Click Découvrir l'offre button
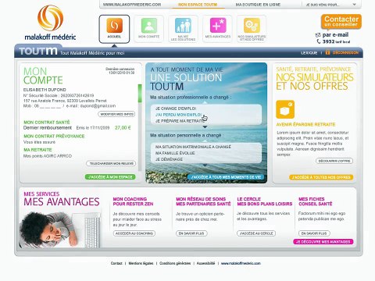 pyautogui.click(x=334, y=161)
